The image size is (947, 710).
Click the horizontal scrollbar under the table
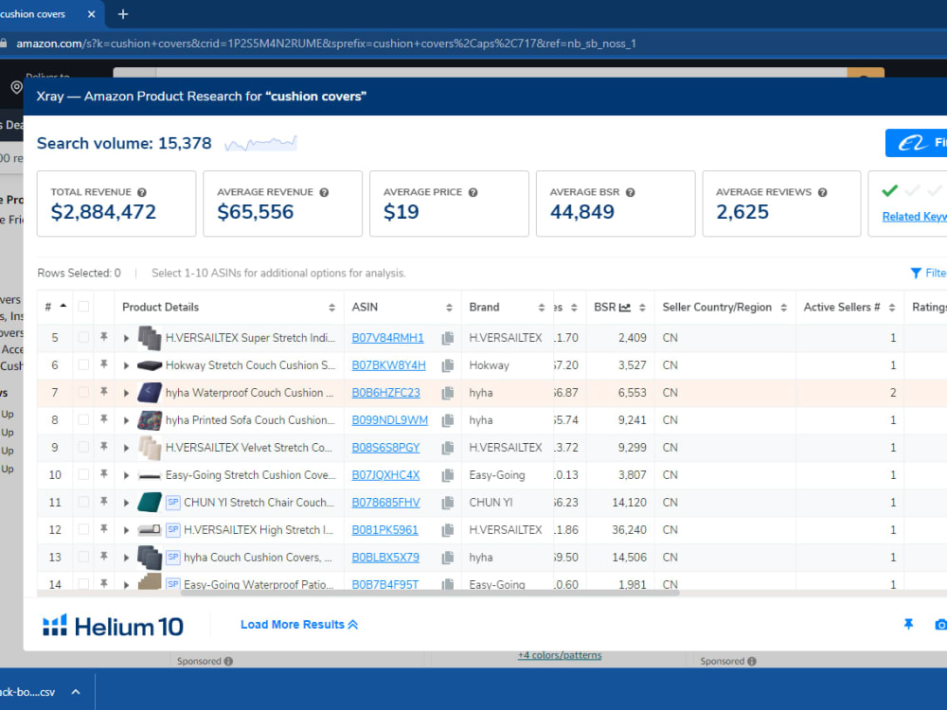tap(430, 593)
